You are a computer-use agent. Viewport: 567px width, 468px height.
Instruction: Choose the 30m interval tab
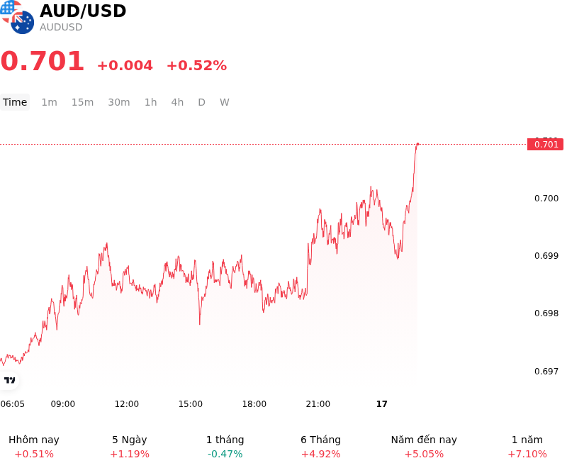(x=119, y=102)
